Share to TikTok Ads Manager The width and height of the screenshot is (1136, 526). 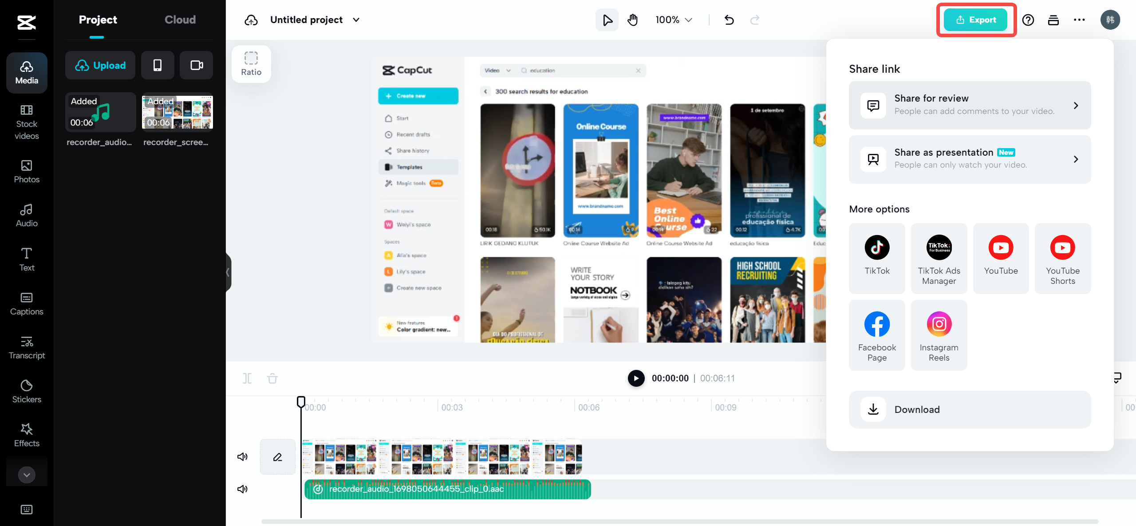point(939,258)
